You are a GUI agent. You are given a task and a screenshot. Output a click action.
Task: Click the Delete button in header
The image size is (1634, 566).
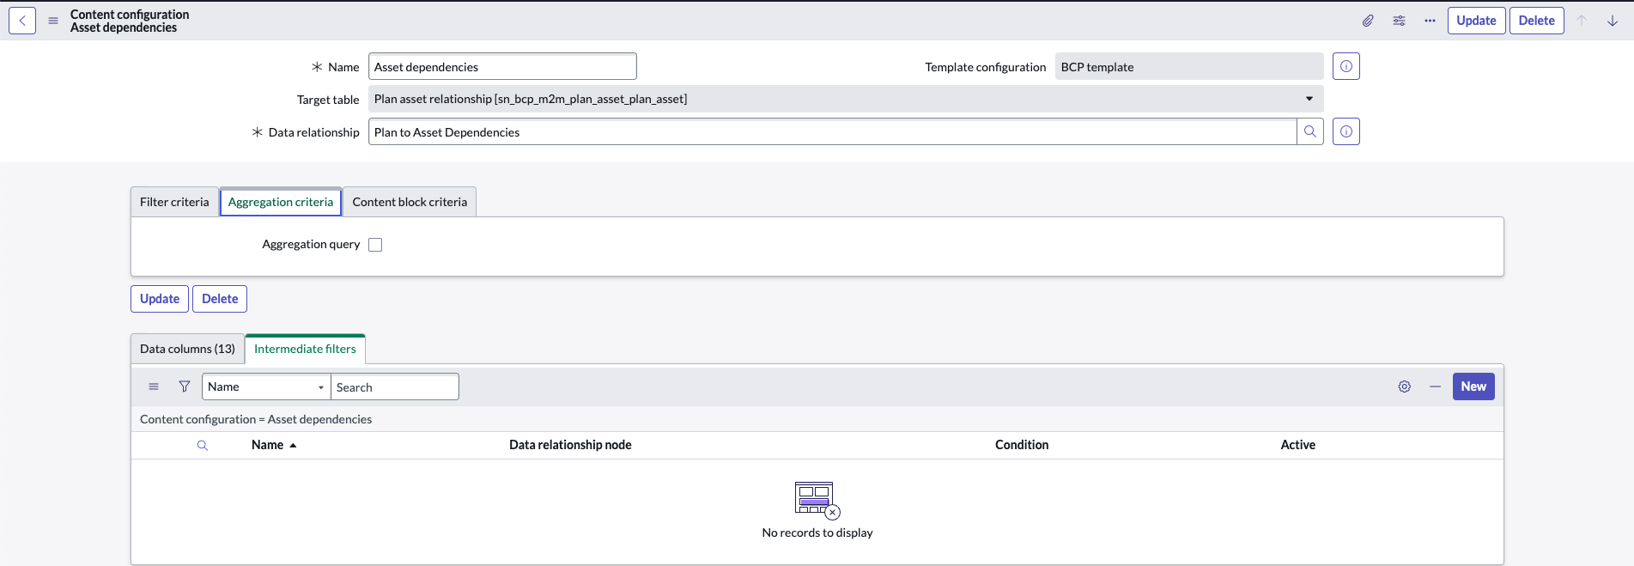[1537, 21]
